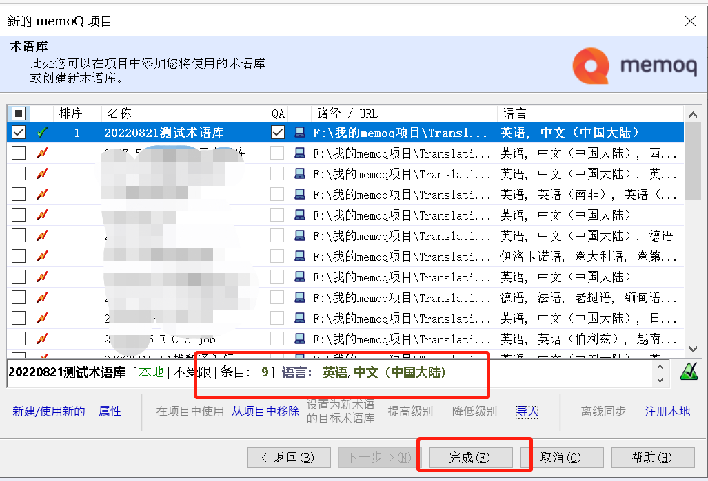Click the QA column header
This screenshot has width=708, height=481.
pos(278,113)
